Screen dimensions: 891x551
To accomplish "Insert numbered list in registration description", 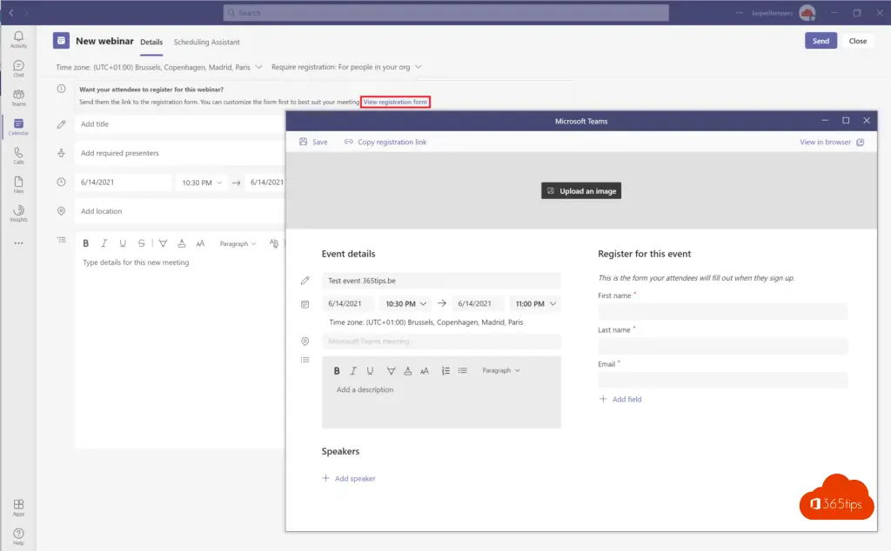I will (x=445, y=370).
